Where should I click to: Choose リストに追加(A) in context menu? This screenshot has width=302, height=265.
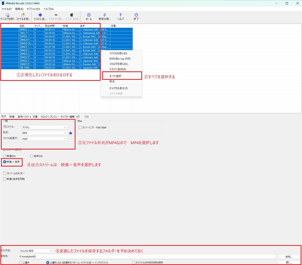pyautogui.click(x=121, y=69)
